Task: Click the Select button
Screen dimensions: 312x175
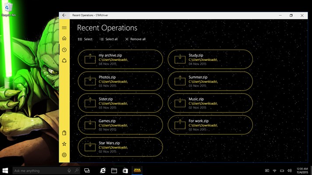Action: click(x=85, y=39)
